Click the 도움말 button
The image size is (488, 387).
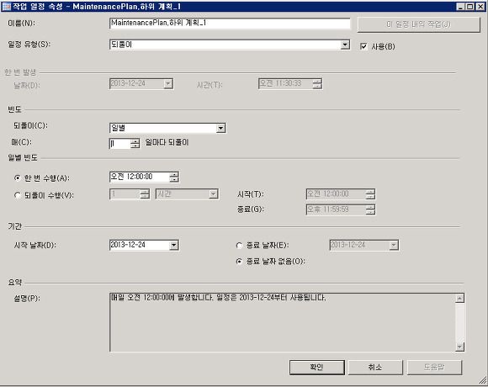(x=434, y=368)
